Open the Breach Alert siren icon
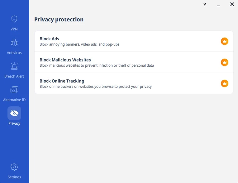The height and width of the screenshot is (183, 238). coord(14,66)
